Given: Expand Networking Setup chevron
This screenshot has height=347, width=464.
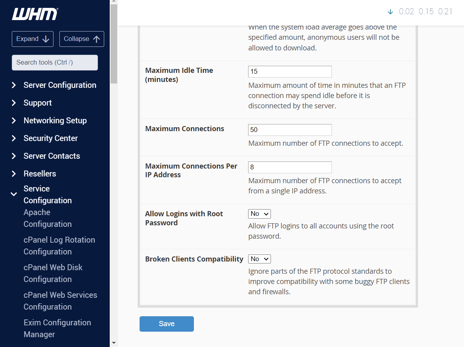Looking at the screenshot, I should point(14,121).
